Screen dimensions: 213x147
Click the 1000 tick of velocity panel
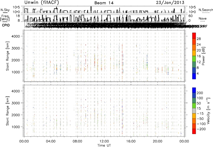coord(15,127)
